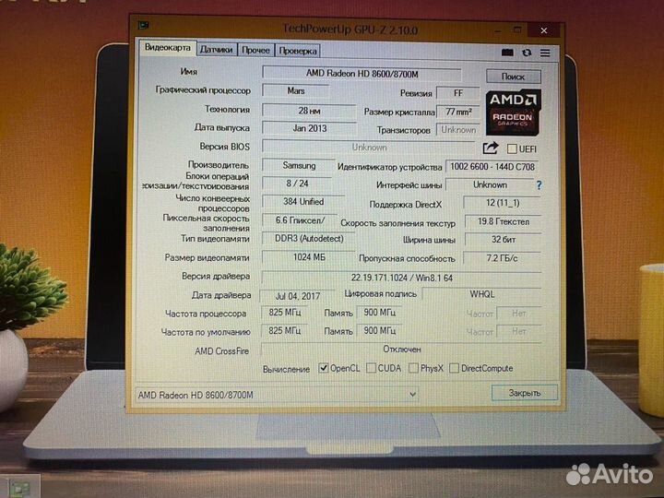Image resolution: width=664 pixels, height=498 pixels.
Task: Toggle the OpenCL checkbox
Action: click(324, 368)
